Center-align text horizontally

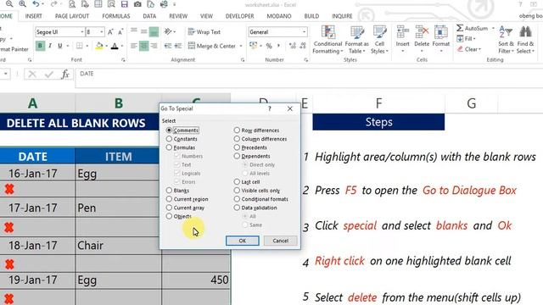coord(143,46)
